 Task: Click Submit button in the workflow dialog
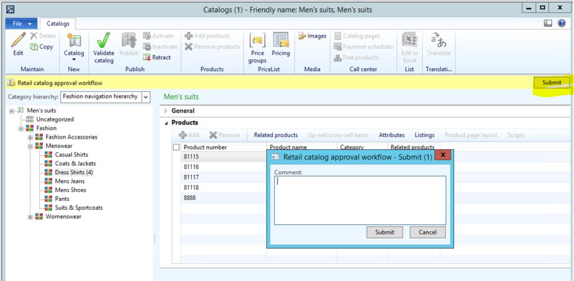385,232
